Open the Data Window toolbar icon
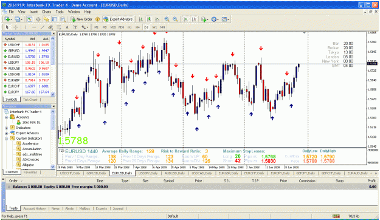 click(38, 19)
